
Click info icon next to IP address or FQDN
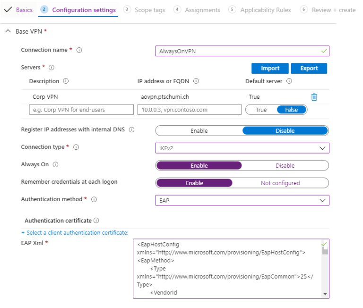click(196, 81)
